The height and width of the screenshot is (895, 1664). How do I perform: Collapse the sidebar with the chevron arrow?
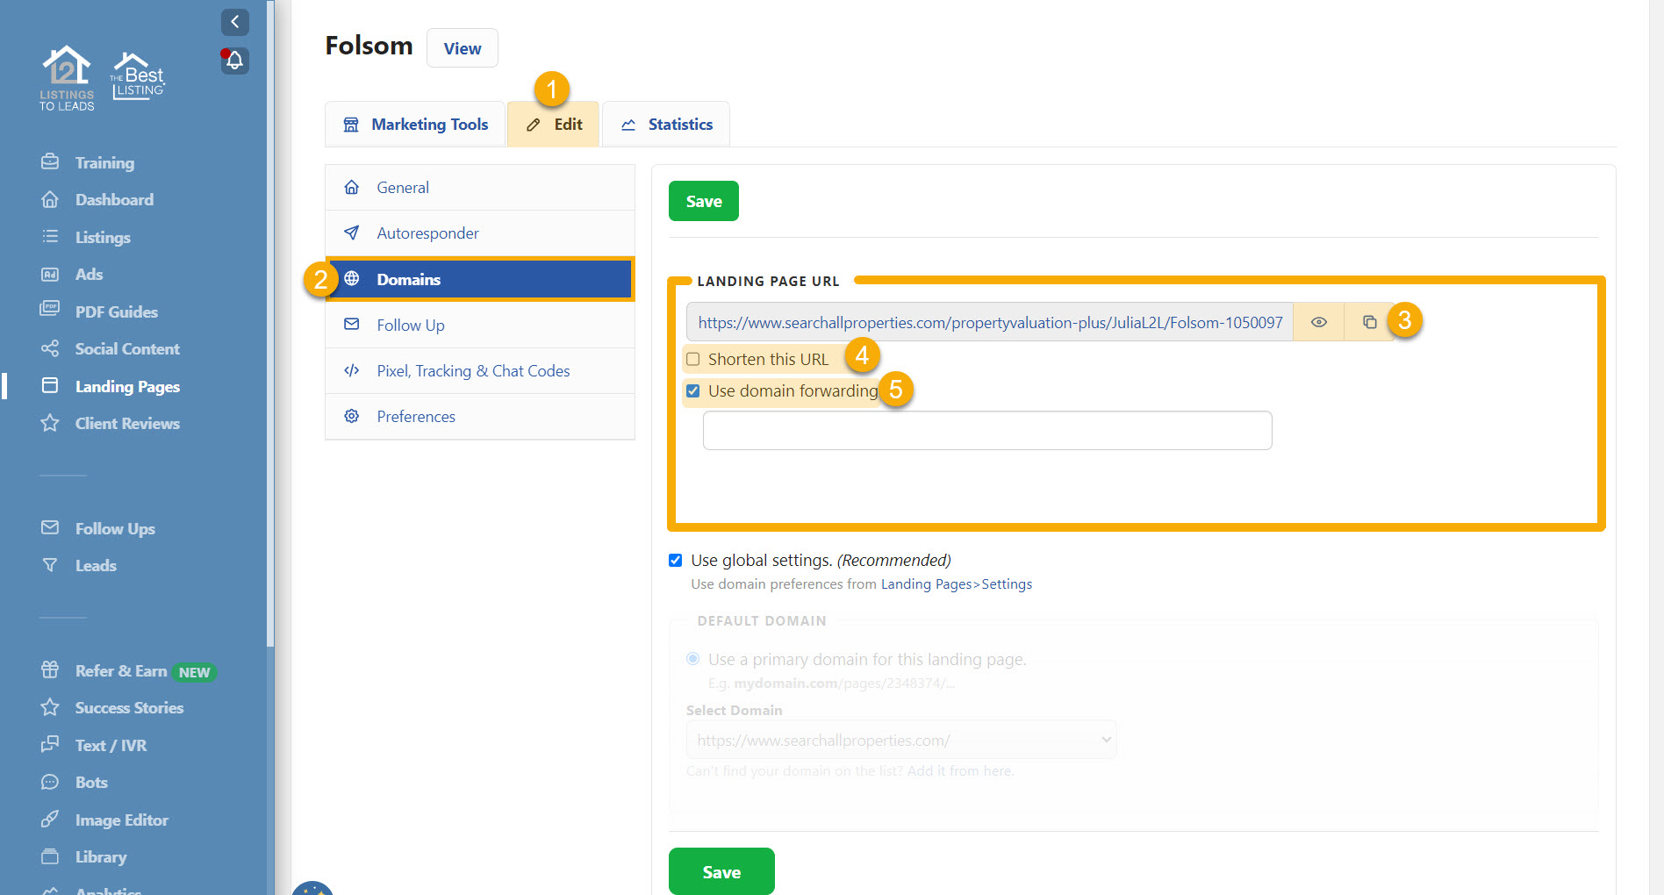coord(234,22)
